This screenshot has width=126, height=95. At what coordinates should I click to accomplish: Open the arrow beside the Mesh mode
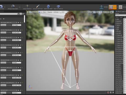[x=117, y=7]
